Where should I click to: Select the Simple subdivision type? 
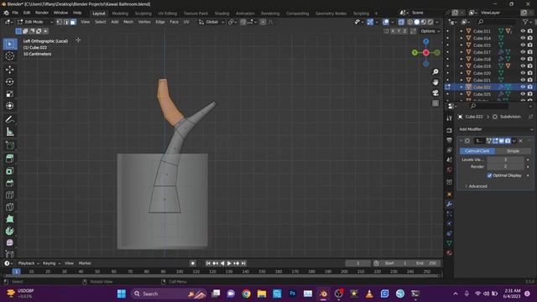pyautogui.click(x=513, y=151)
